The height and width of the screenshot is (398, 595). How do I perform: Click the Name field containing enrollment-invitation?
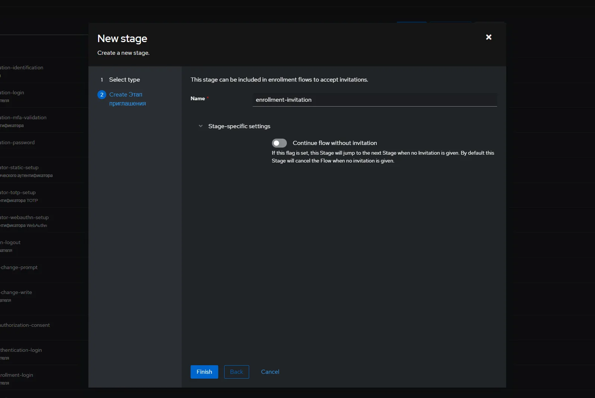[x=374, y=100]
